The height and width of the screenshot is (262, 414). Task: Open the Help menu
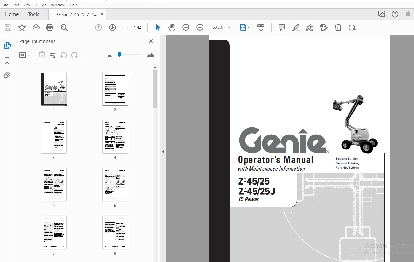point(73,5)
